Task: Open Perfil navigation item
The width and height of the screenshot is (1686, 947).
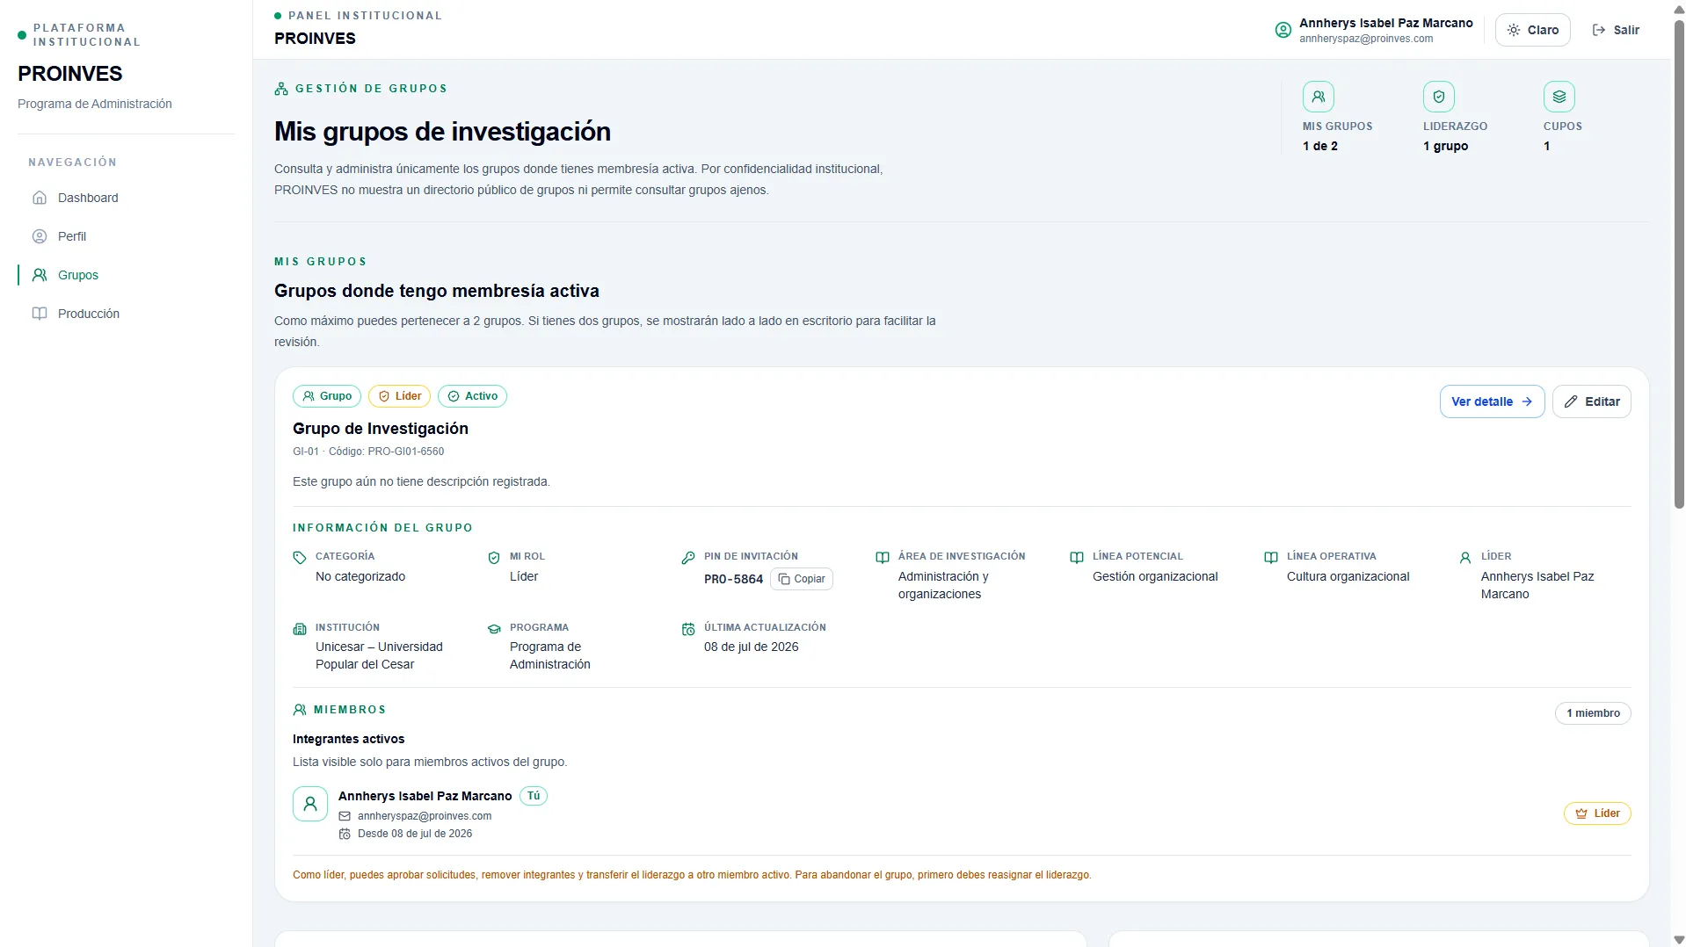Action: tap(127, 236)
